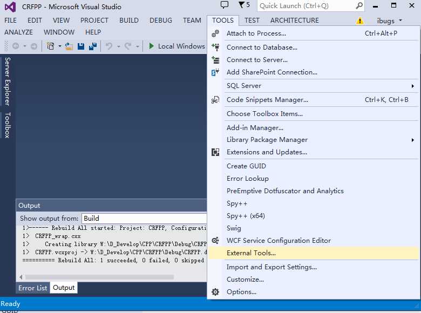Open the ibugs account dropdown
421x313 pixels.
click(x=389, y=21)
